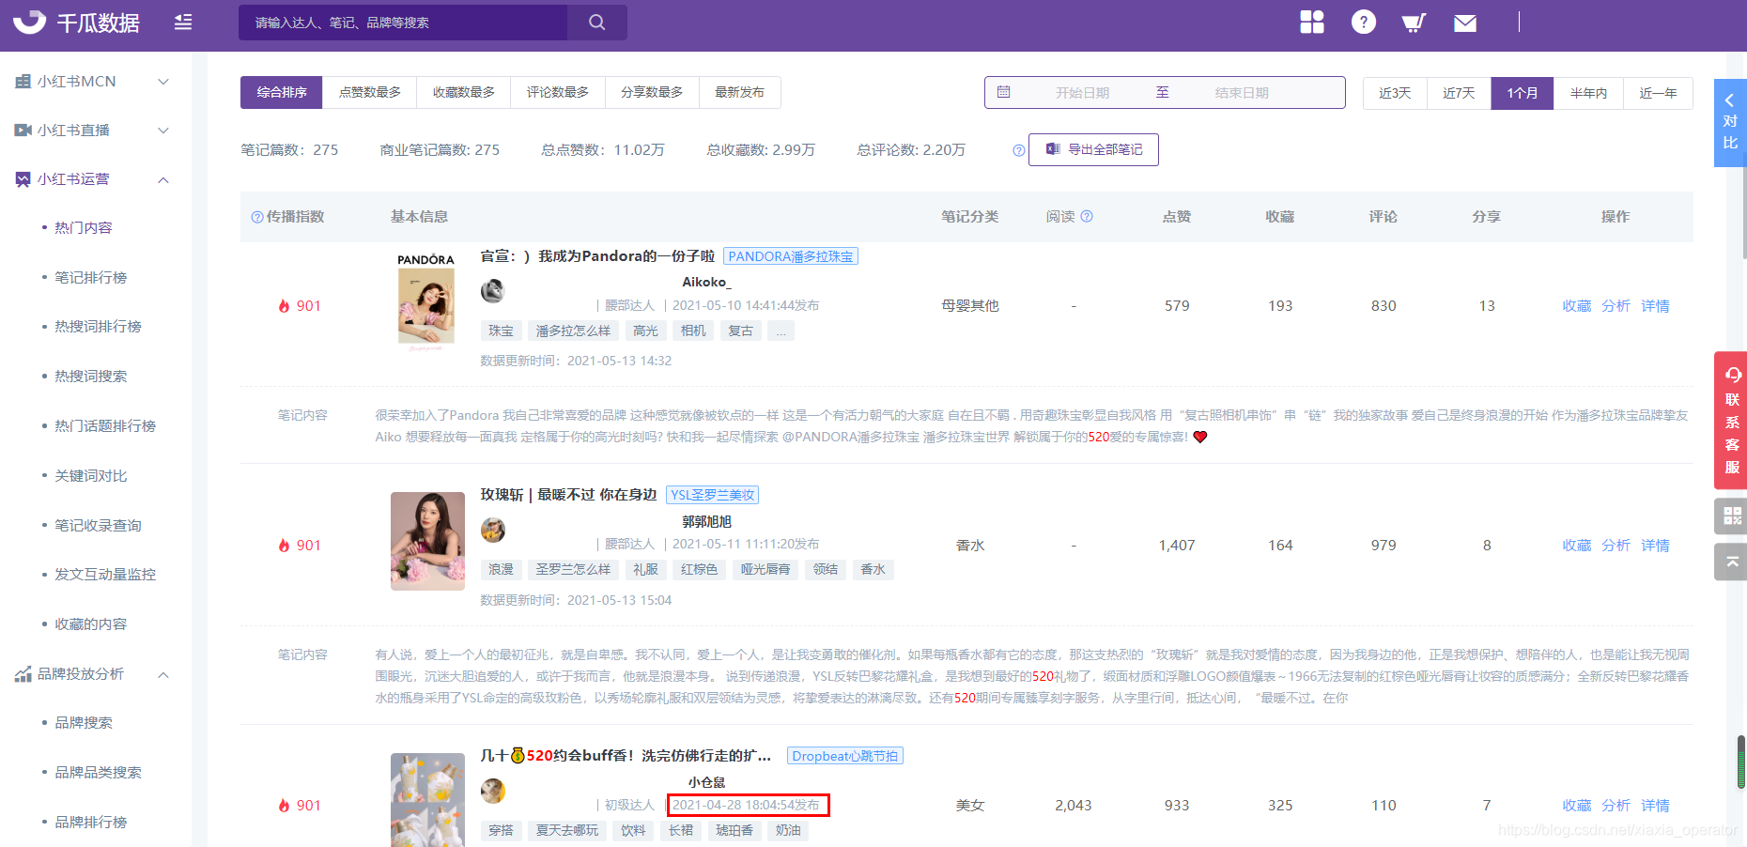This screenshot has width=1747, height=847.
Task: Open the apps grid icon in header
Action: click(1312, 22)
